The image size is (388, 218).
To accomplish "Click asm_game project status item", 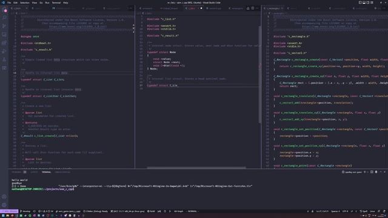I will pyautogui.click(x=68, y=211).
